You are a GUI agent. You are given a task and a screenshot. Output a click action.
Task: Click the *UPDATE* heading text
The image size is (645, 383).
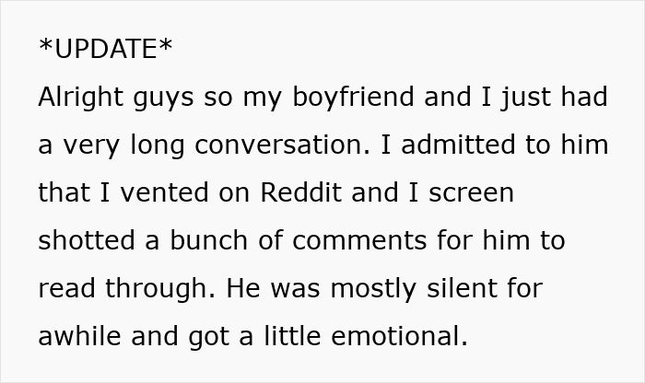click(x=105, y=50)
